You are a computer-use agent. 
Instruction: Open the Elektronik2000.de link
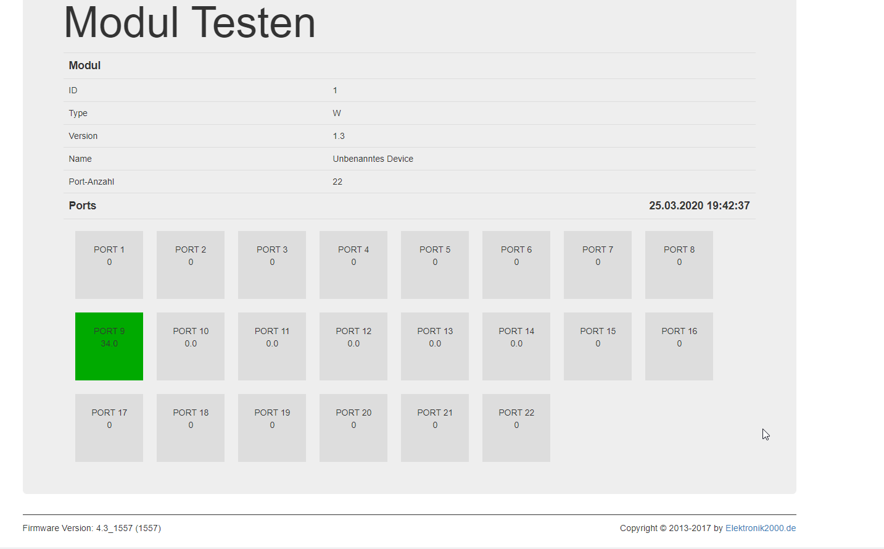[760, 528]
